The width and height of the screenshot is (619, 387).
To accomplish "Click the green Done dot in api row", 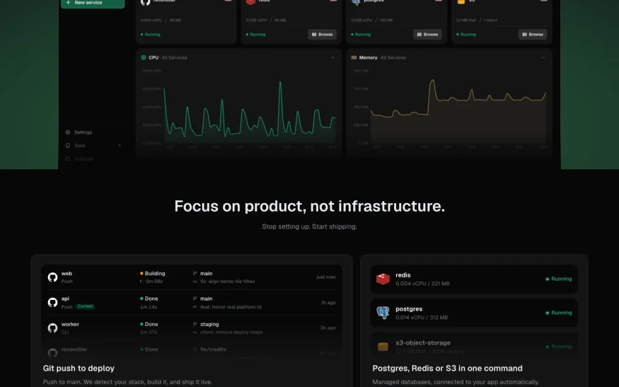I will click(x=141, y=299).
